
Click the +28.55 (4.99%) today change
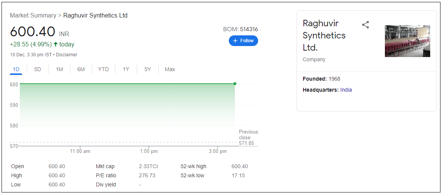tap(42, 44)
